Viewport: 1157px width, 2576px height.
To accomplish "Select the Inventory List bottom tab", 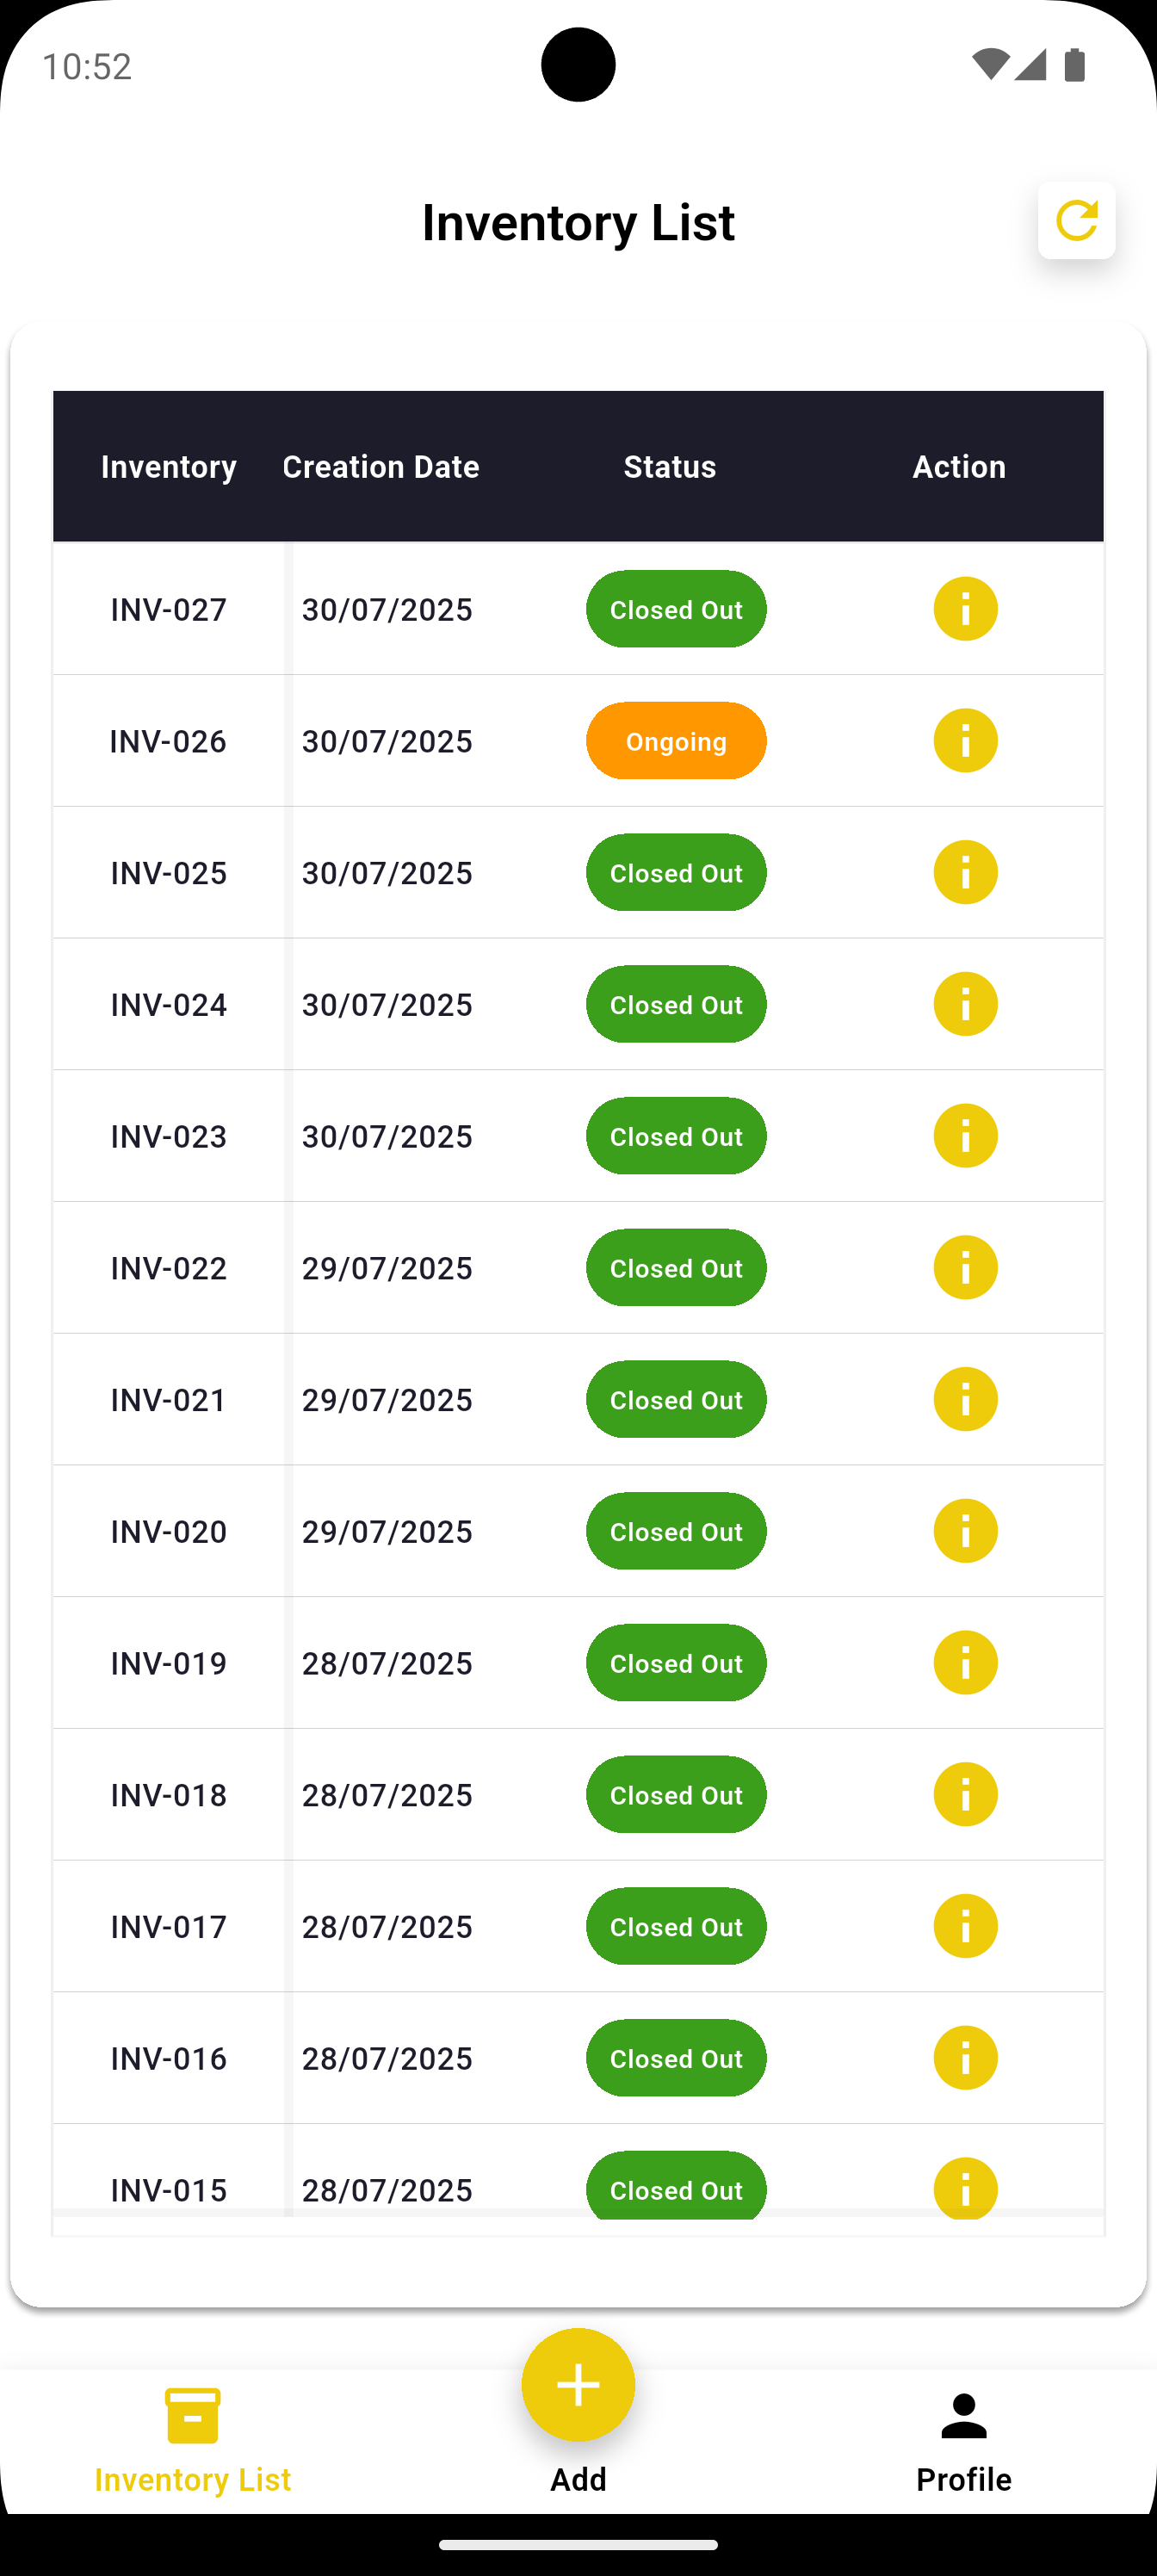I will [x=193, y=2440].
